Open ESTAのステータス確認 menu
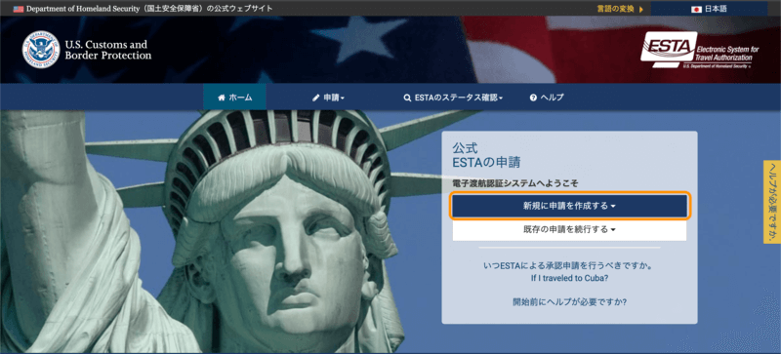This screenshot has height=354, width=781. pyautogui.click(x=453, y=98)
